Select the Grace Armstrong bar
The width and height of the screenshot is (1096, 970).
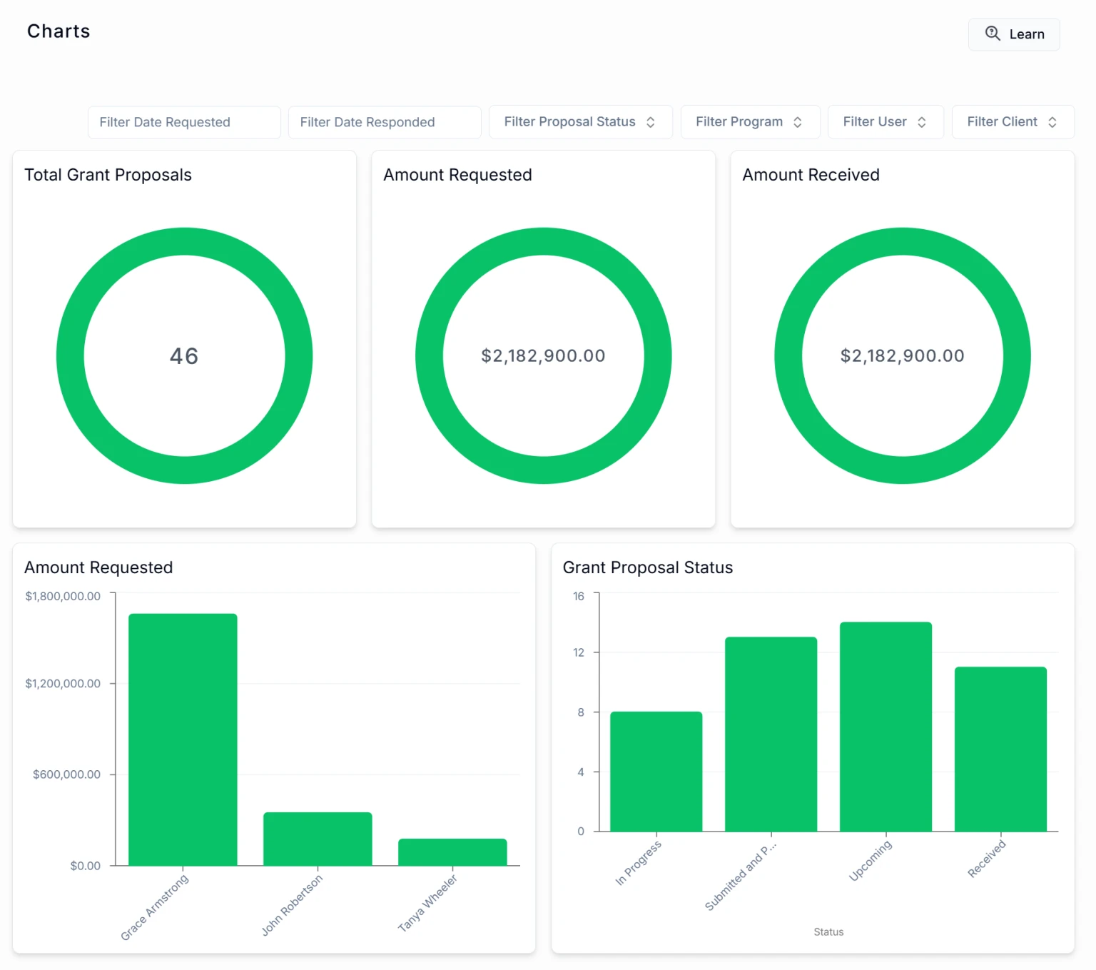tap(183, 739)
